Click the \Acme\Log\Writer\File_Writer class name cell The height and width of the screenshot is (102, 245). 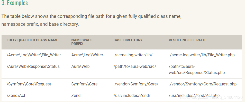[34, 55]
